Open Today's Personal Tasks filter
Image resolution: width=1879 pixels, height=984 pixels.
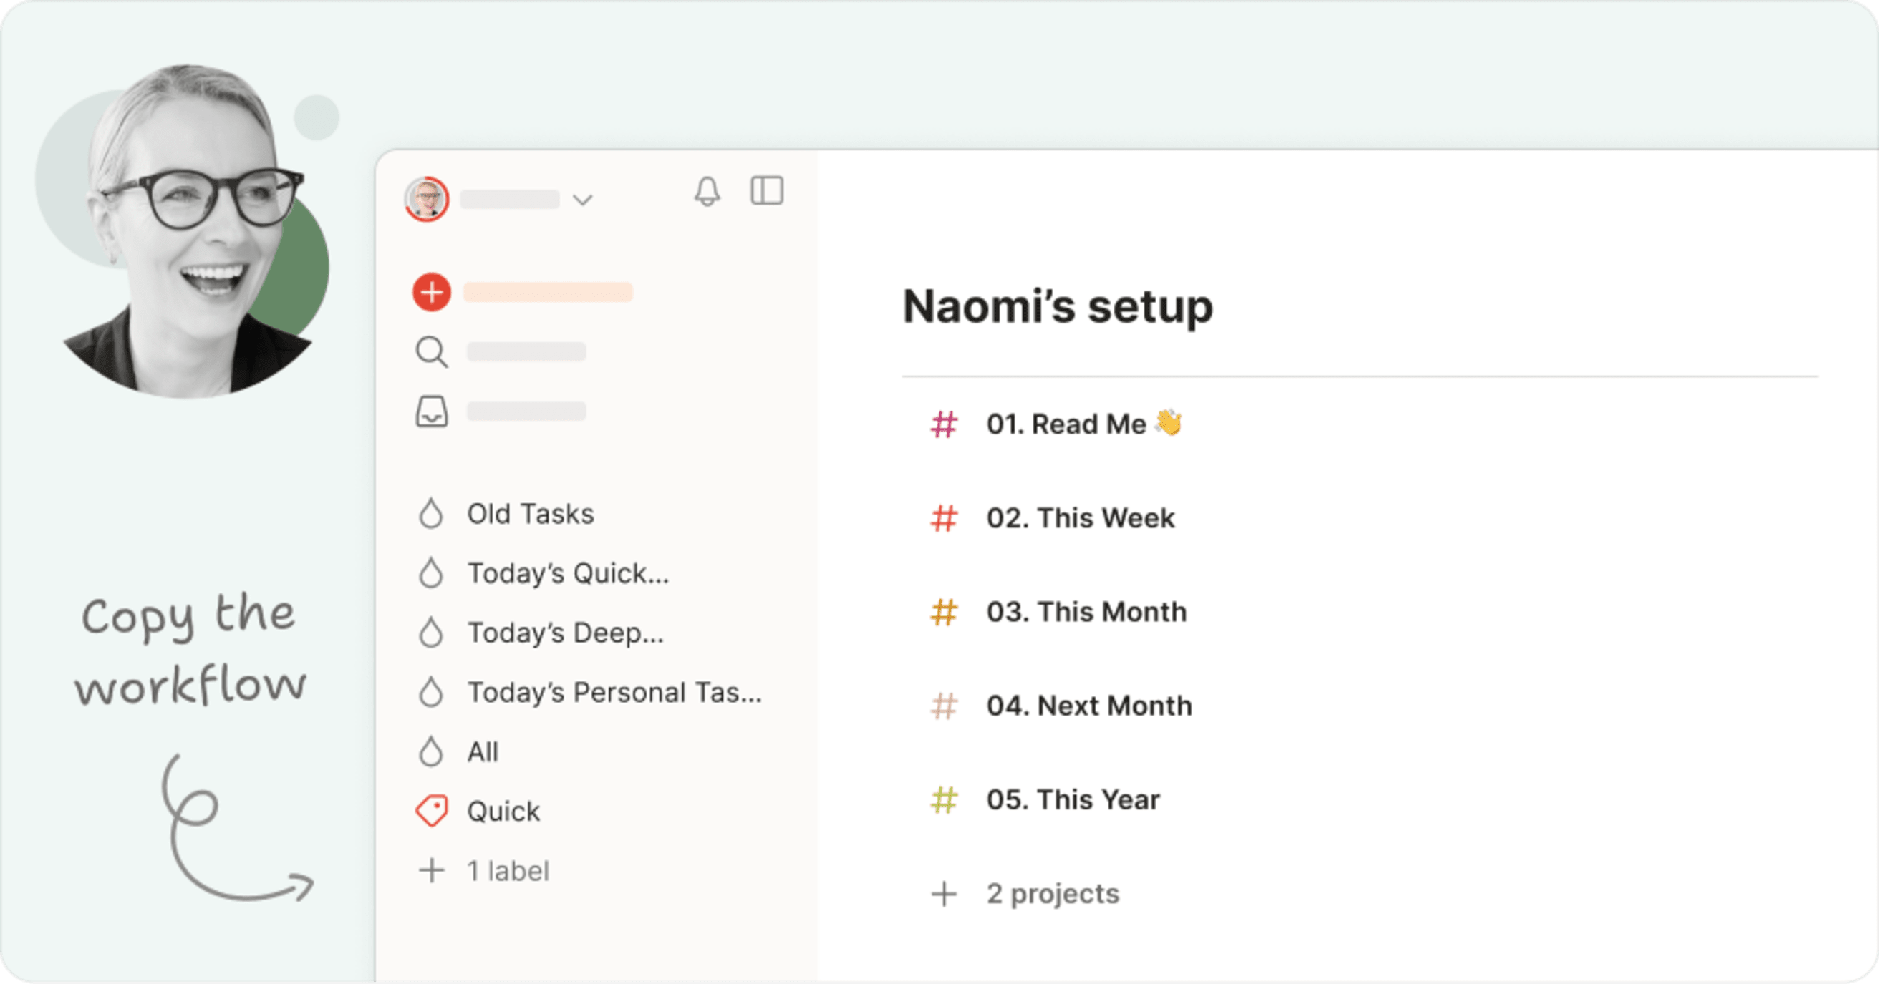(x=614, y=693)
